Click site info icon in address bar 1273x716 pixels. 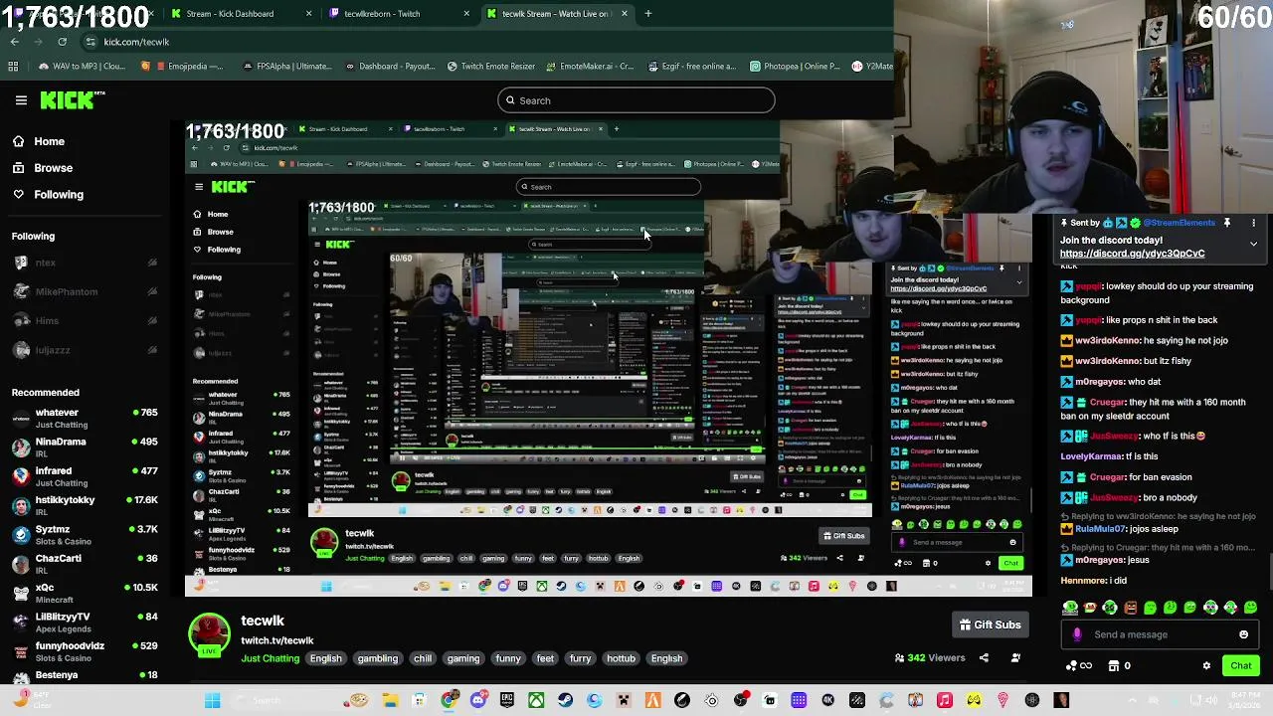(x=91, y=42)
